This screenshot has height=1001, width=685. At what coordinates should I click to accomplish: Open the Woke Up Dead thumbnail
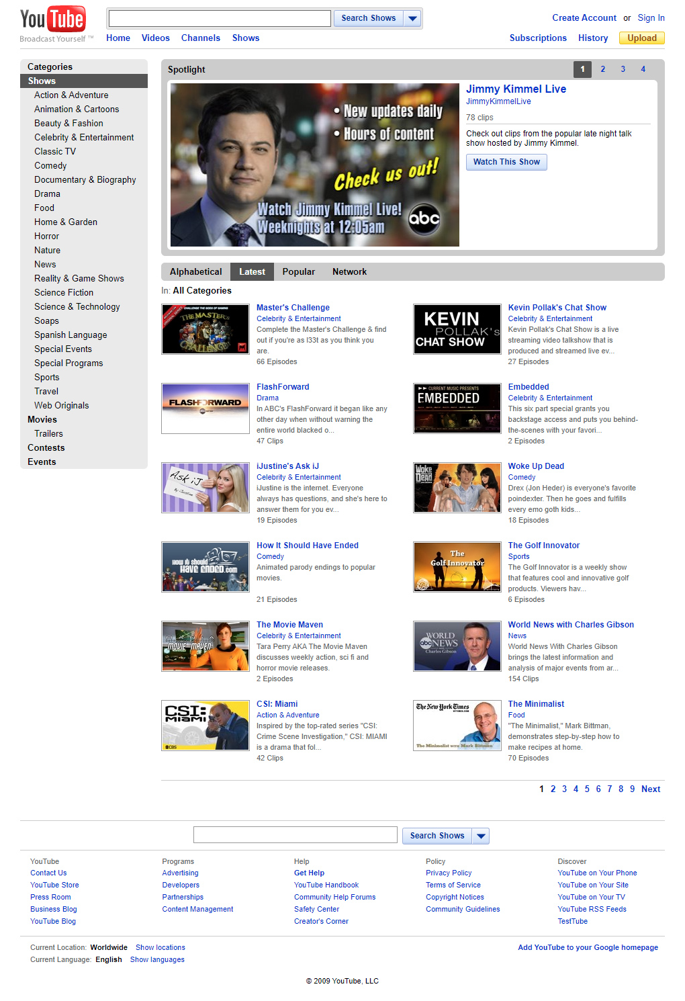(x=457, y=488)
